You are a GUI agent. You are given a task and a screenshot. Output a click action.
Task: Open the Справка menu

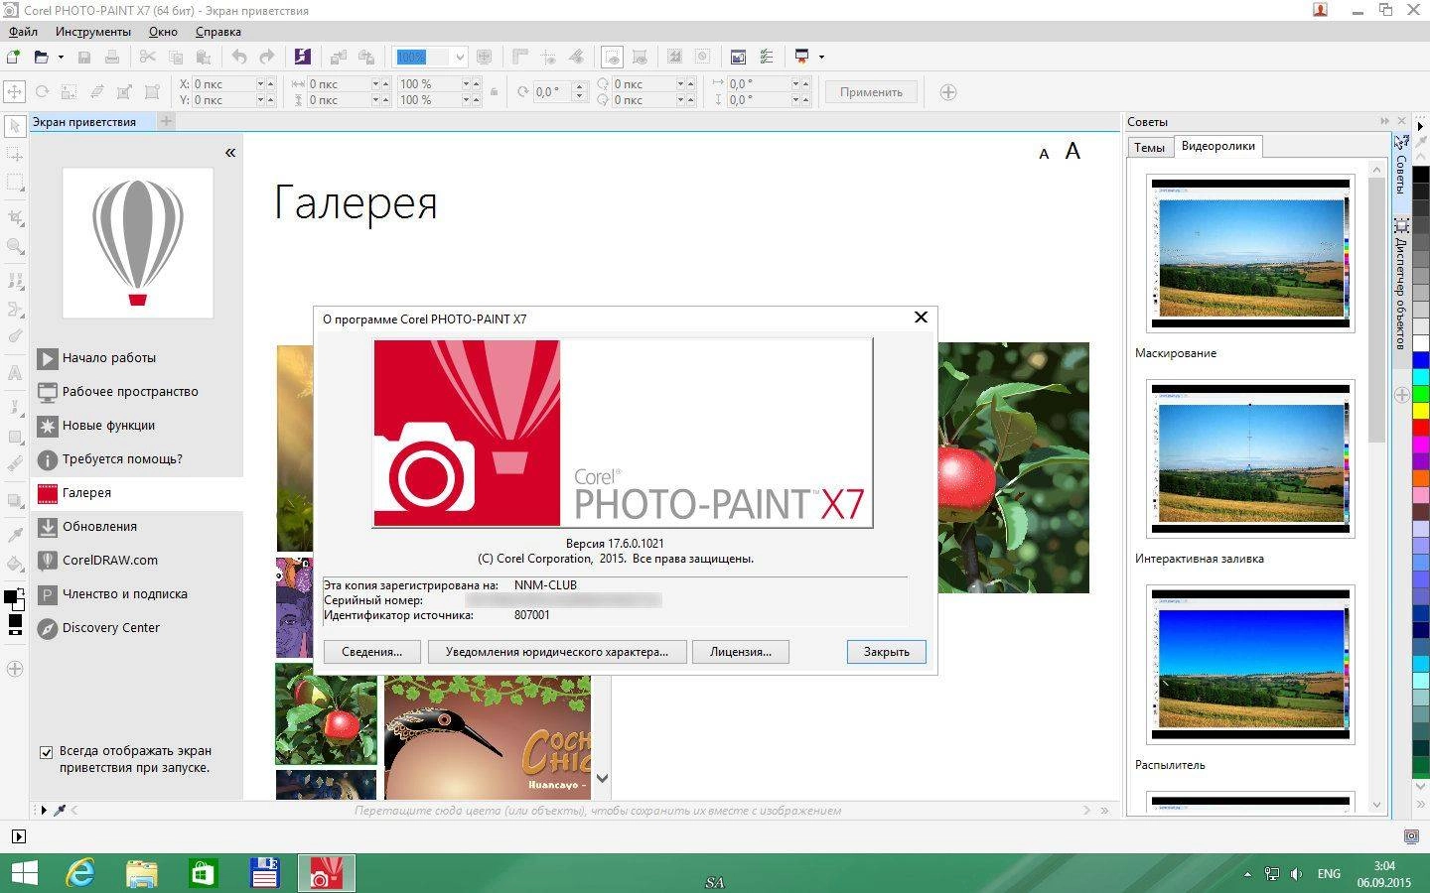pos(218,32)
